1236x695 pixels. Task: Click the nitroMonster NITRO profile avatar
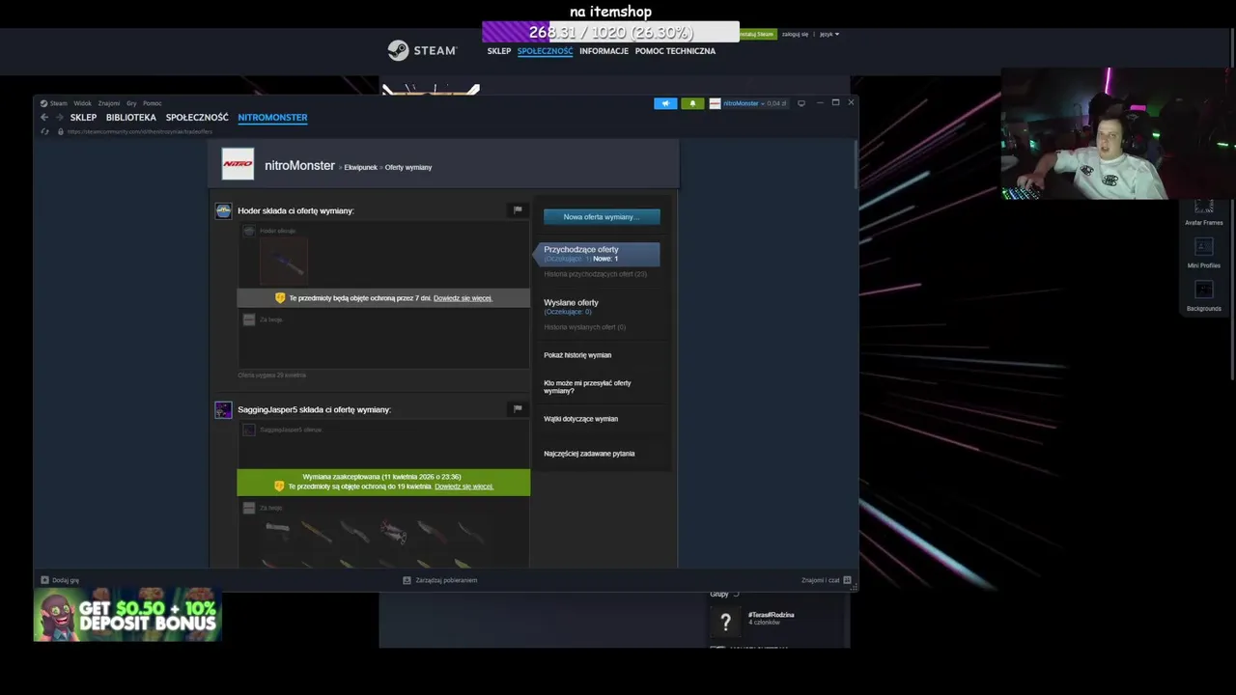tap(238, 164)
